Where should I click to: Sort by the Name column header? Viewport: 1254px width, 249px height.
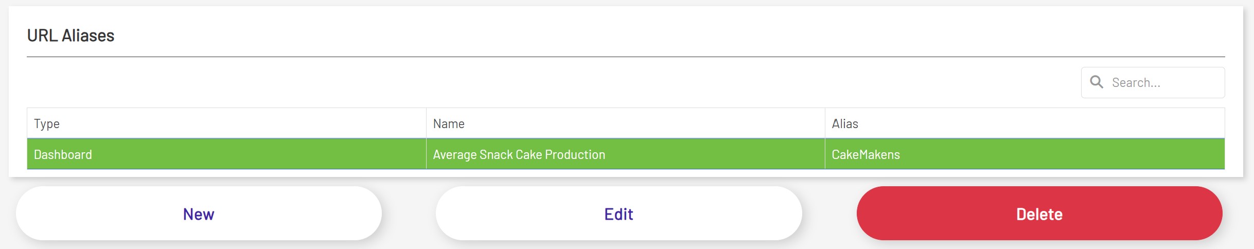point(449,124)
